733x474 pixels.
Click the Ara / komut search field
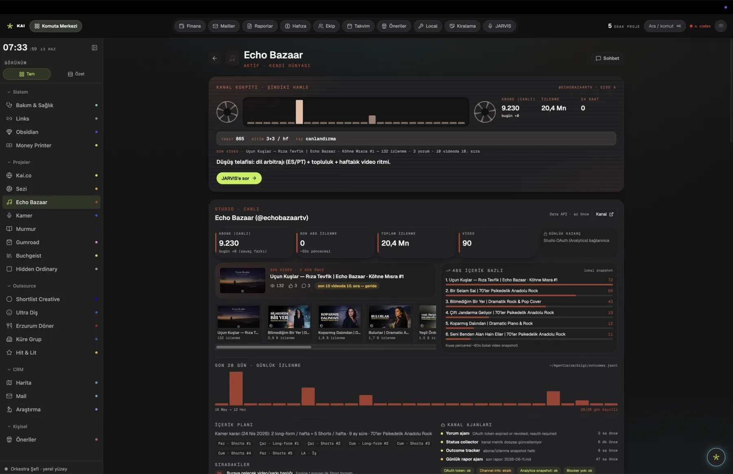tap(665, 26)
